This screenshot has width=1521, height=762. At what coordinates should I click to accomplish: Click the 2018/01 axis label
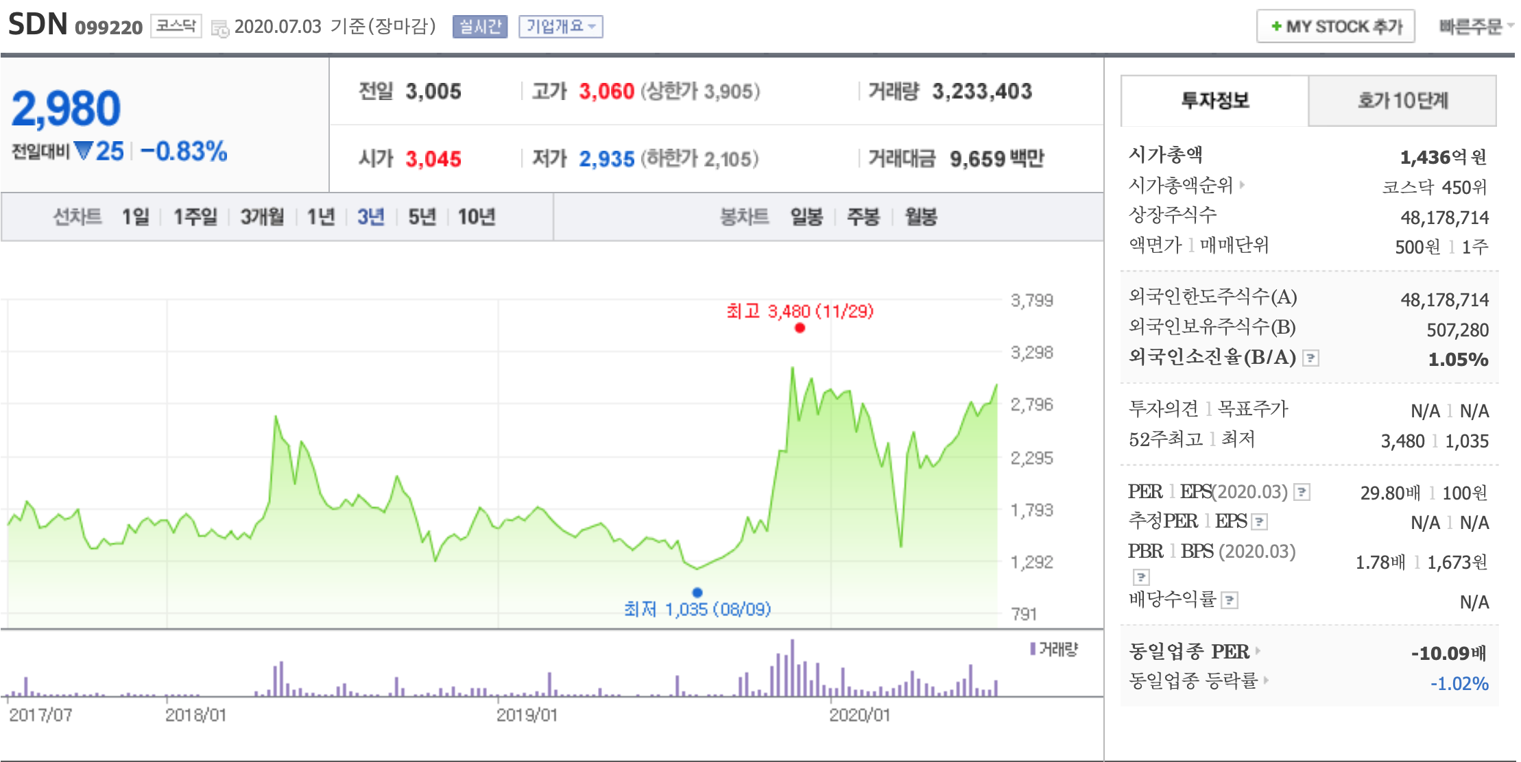(x=195, y=715)
